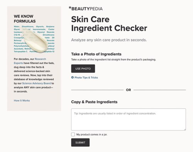The width and height of the screenshot is (193, 152).
Task: Click the info icon beside Photo Tips
Action: pos(73,77)
